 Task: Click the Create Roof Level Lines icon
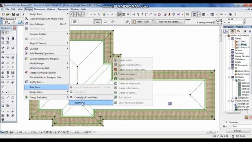click(x=71, y=97)
